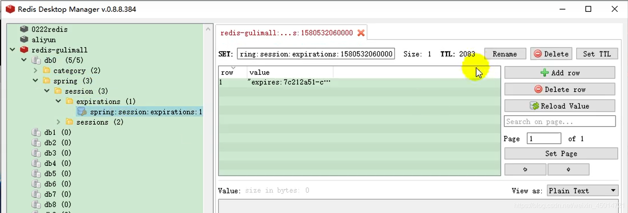Click the key name input field

316,54
